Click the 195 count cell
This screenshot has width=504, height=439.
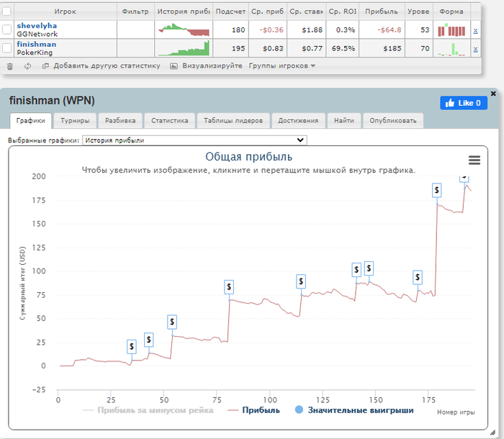coord(231,48)
